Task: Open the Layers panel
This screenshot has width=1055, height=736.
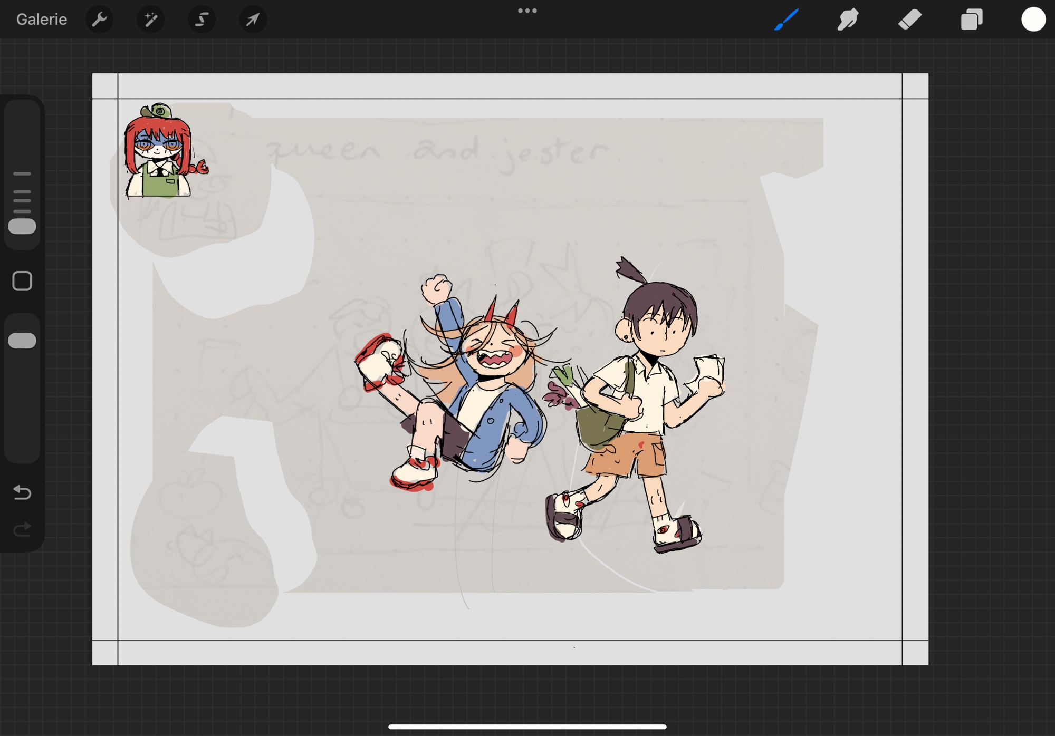Action: 971,20
